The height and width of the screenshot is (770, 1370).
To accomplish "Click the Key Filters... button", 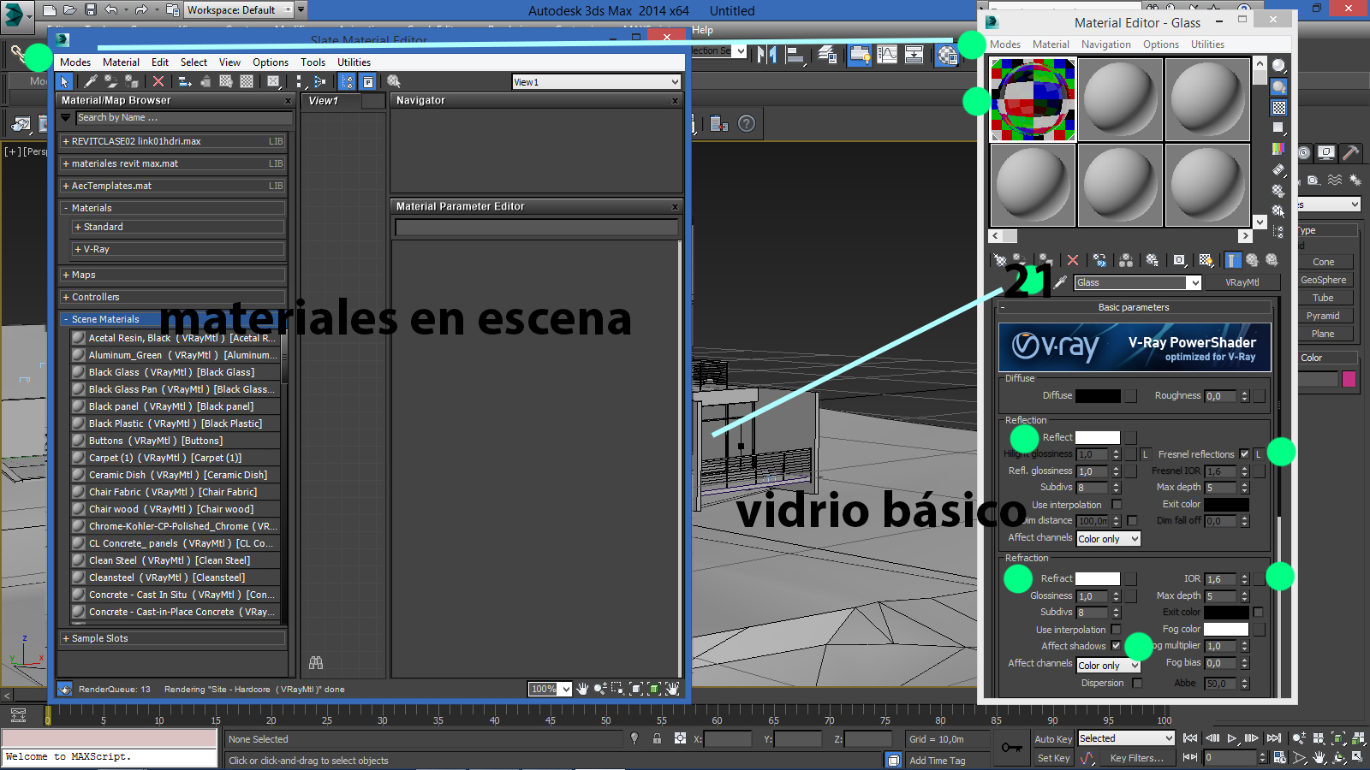I will pos(1136,758).
